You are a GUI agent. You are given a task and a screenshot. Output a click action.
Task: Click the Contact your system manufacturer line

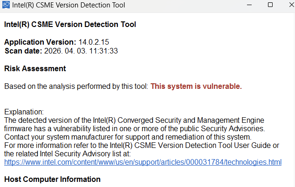(127, 137)
